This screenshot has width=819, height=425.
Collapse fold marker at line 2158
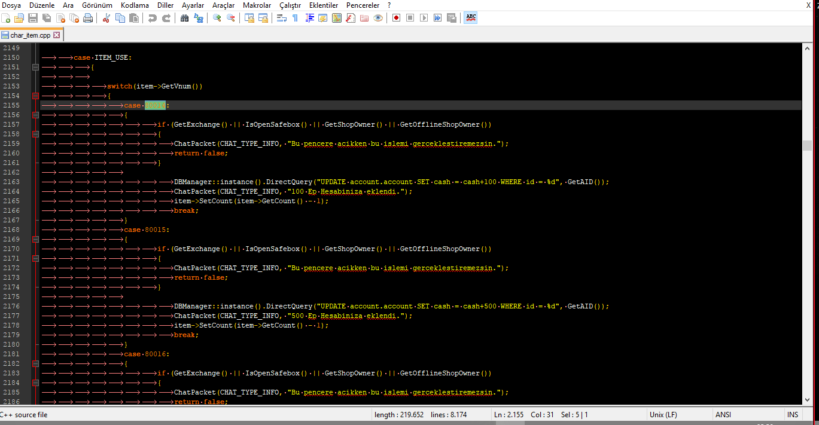click(x=36, y=134)
